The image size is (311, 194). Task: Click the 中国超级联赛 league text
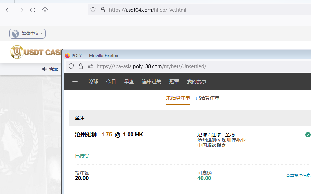click(212, 145)
